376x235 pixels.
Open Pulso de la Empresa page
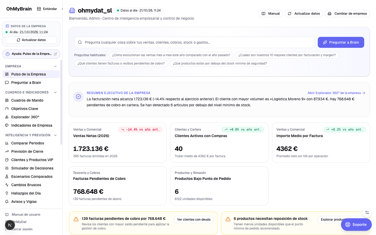pyautogui.click(x=31, y=74)
